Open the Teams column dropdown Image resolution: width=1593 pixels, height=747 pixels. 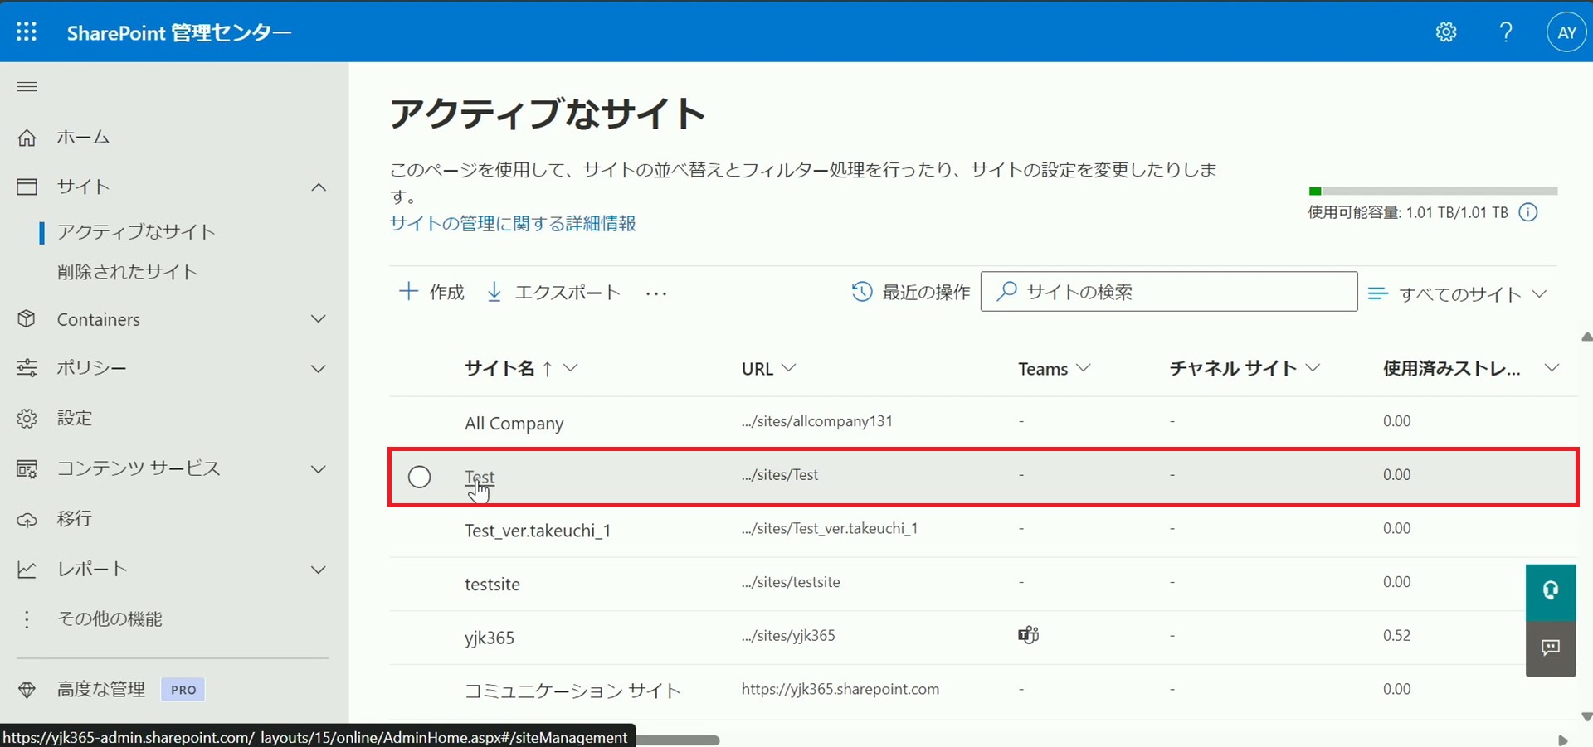[1084, 368]
